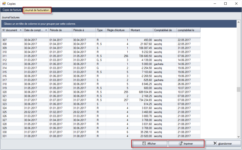
Task: Click the filter cell under Montant
Action: pos(141,35)
